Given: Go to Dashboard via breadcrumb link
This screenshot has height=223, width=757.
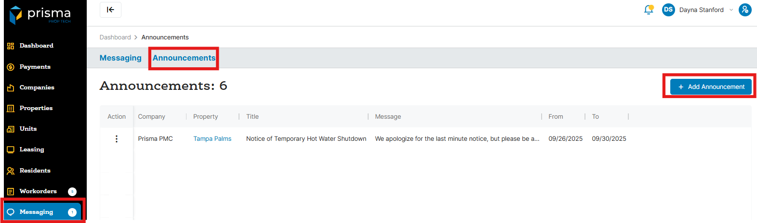Looking at the screenshot, I should [x=115, y=37].
